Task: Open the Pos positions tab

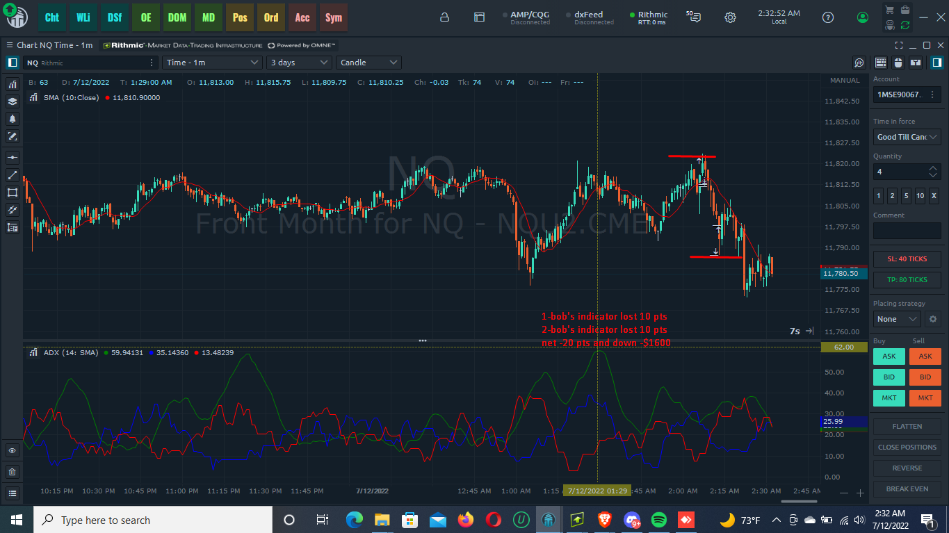Action: [x=240, y=17]
